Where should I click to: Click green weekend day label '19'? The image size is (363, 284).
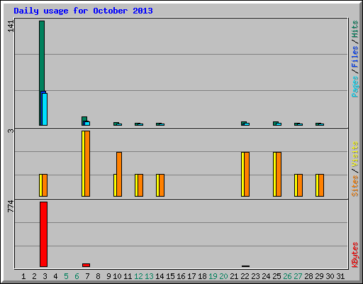(x=213, y=276)
